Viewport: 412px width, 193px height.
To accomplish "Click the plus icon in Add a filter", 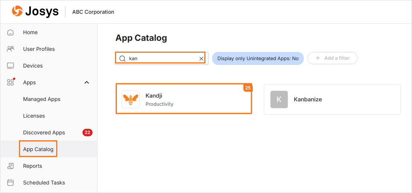I will pos(318,58).
